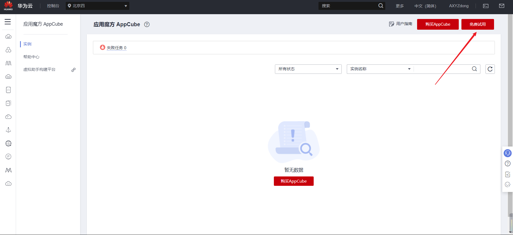Screen dimensions: 513x235
Task: Open 帮助中心 in the left navigation
Action: click(x=31, y=57)
